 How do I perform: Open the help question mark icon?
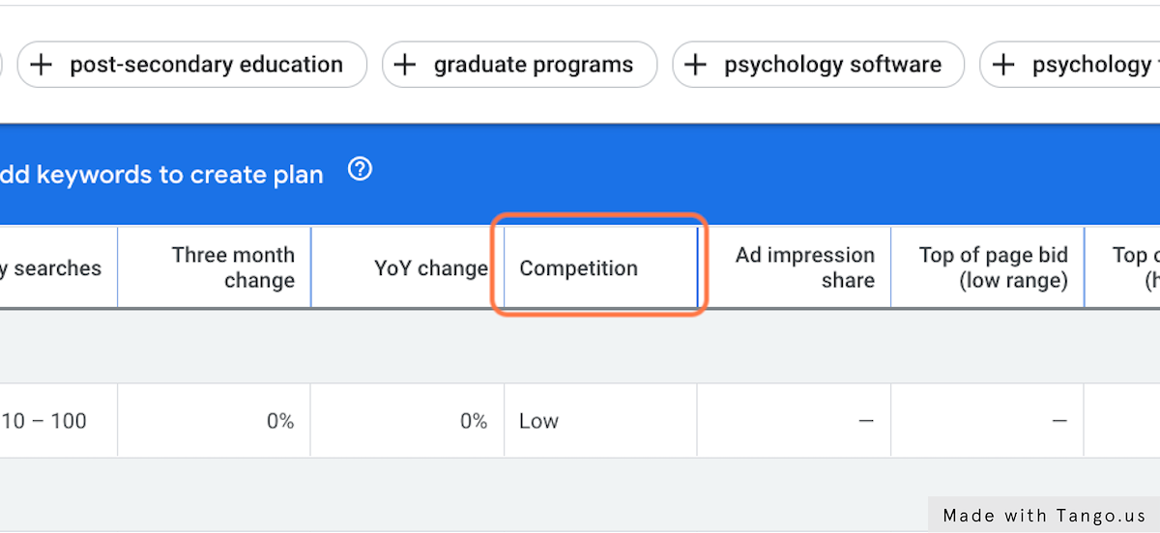coord(361,170)
